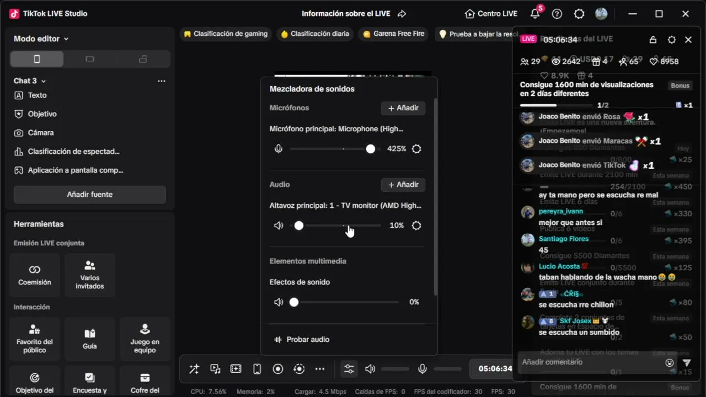Send comment with the arrow icon

687,363
